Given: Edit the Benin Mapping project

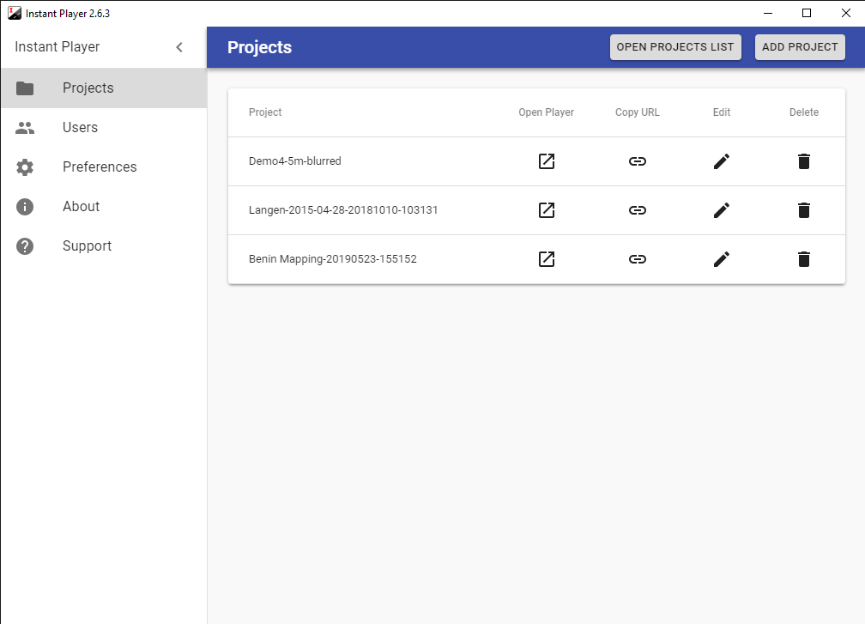Looking at the screenshot, I should pos(721,258).
